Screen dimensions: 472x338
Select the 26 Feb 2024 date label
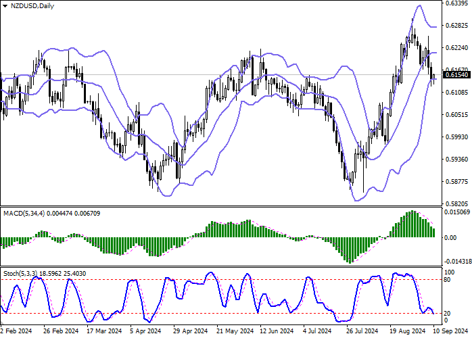[x=61, y=331]
